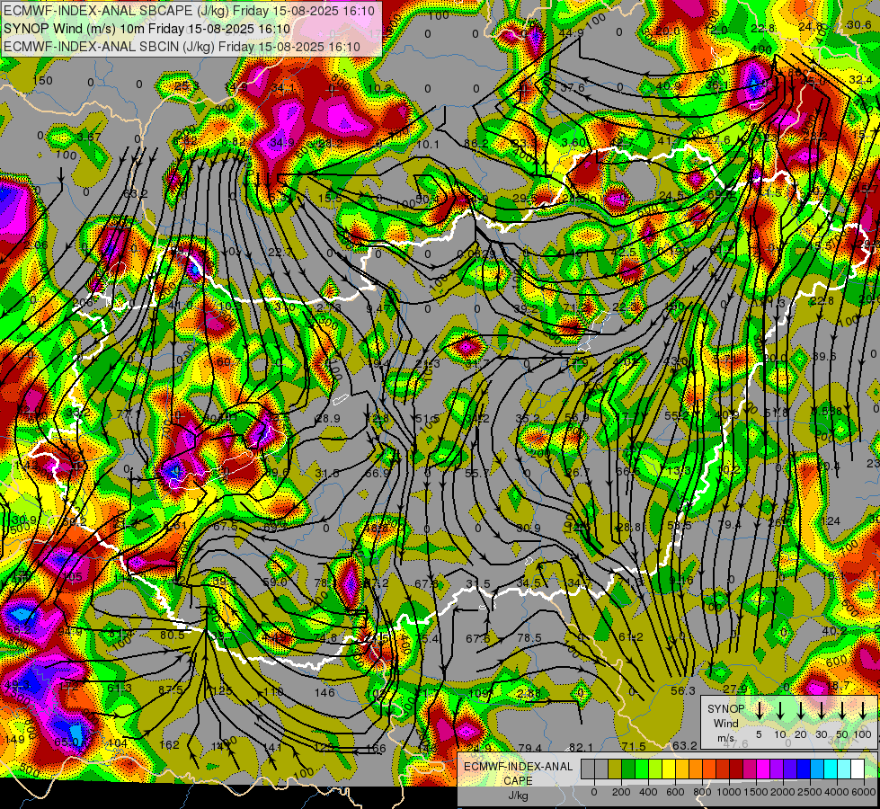Pick the dark green CAPE swatch after 200
880x809 pixels.
pyautogui.click(x=628, y=769)
